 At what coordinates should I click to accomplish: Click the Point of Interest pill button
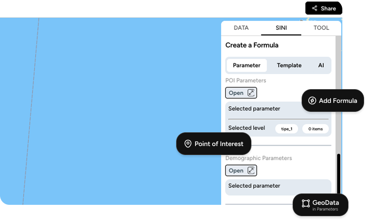(x=214, y=144)
